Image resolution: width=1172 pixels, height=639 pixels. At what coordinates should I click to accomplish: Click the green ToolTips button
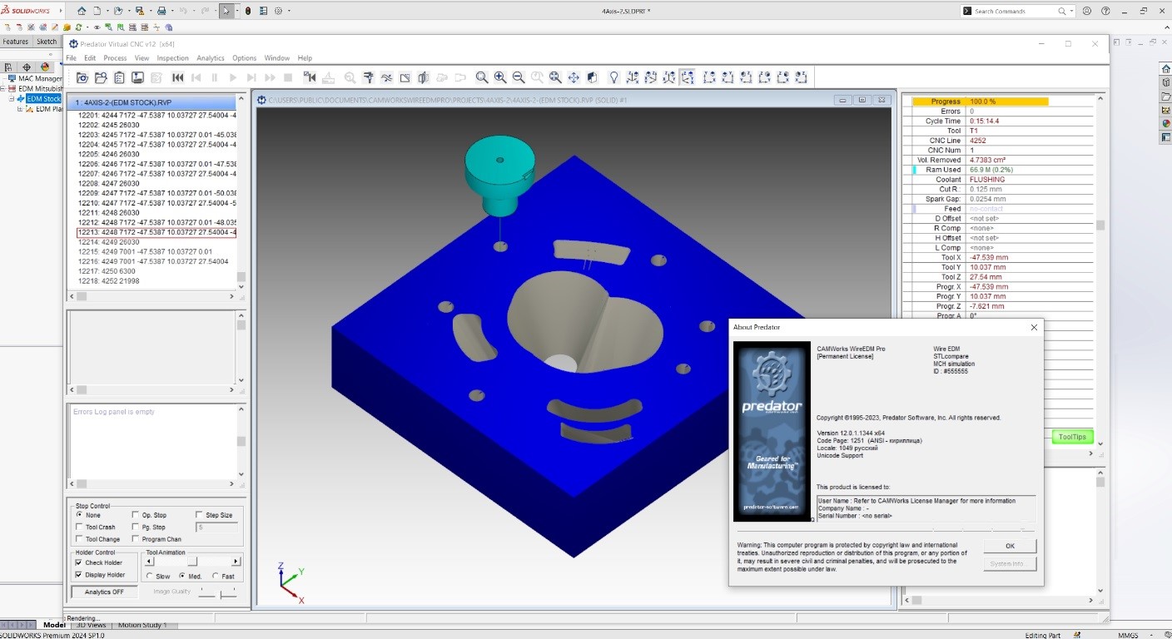[1071, 437]
